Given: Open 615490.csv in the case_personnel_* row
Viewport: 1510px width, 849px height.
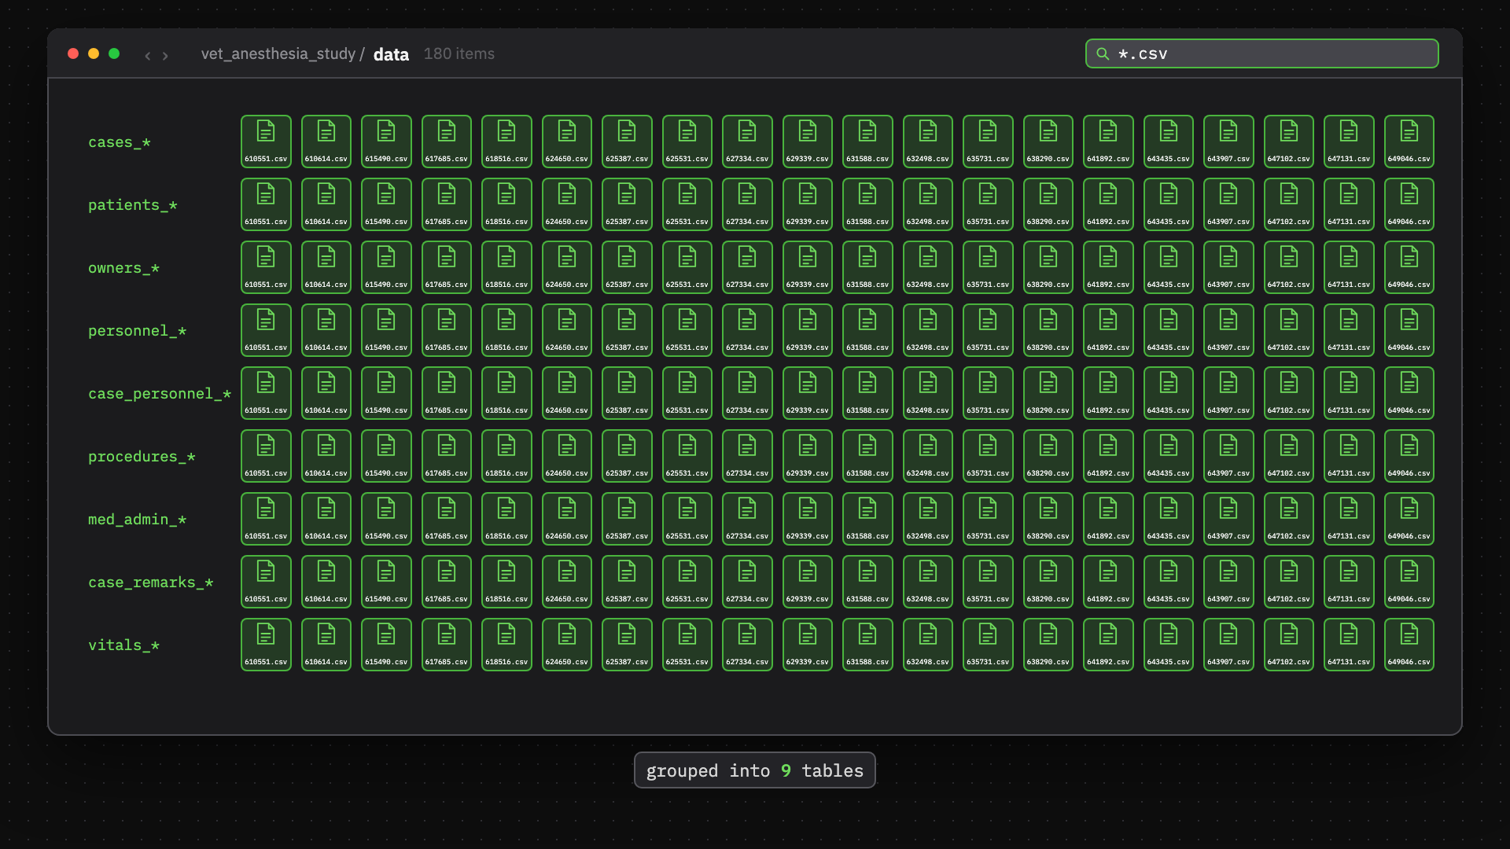Looking at the screenshot, I should coord(386,393).
